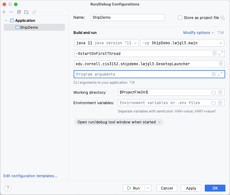Screen dimensions: 230x195
Task: Click the Sort Configurations alphabetically icon
Action: pyautogui.click(x=34, y=12)
